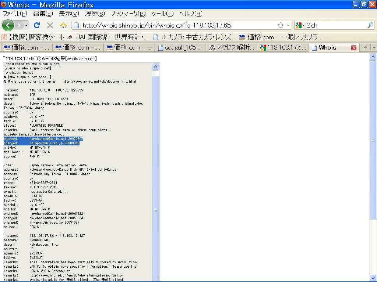
Task: Click text Kakaku.com, Inc.
Action: (x=44, y=245)
